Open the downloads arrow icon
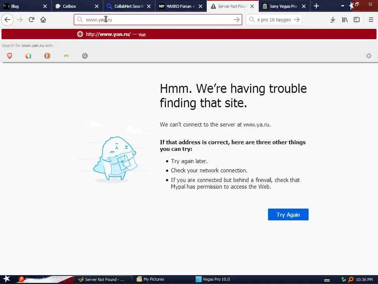378x284 pixels. [x=333, y=20]
